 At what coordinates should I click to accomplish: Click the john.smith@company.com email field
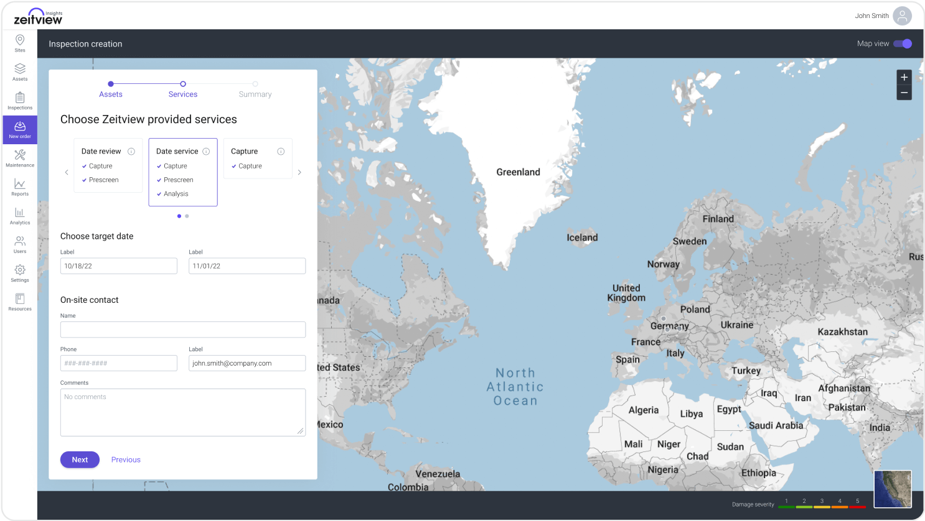click(247, 363)
